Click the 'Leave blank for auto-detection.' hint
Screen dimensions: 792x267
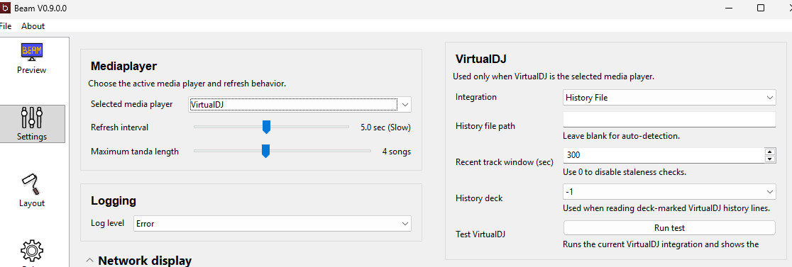[x=621, y=136]
